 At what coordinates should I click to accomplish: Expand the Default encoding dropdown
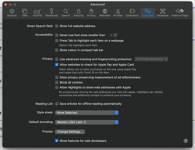point(87,122)
